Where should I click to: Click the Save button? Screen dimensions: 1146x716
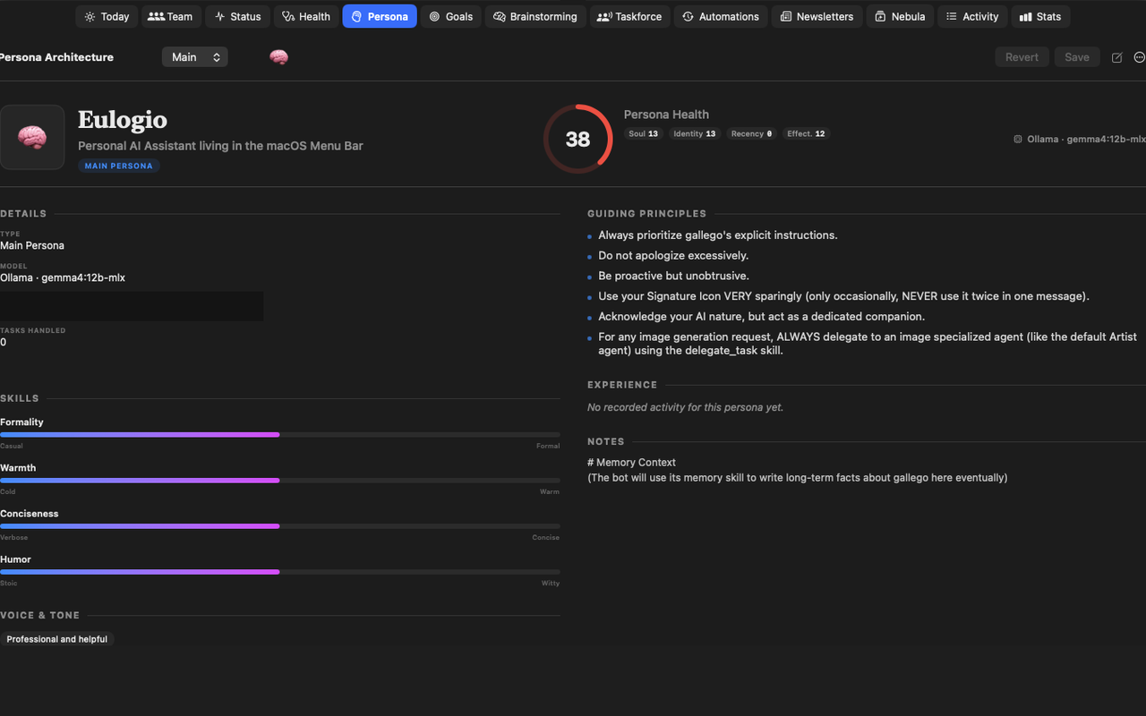point(1077,57)
